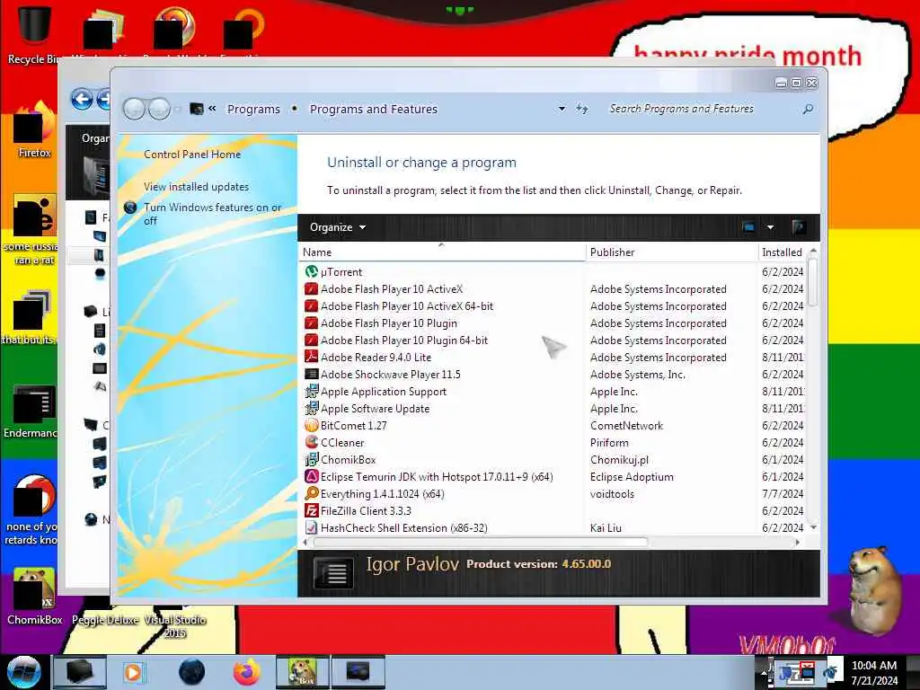Open the Firefox desktop shortcut

coord(34,130)
